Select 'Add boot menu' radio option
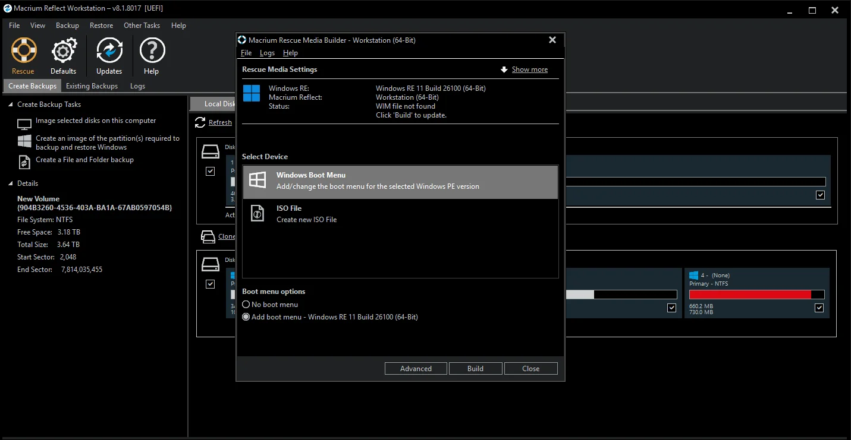The image size is (851, 440). (x=246, y=317)
